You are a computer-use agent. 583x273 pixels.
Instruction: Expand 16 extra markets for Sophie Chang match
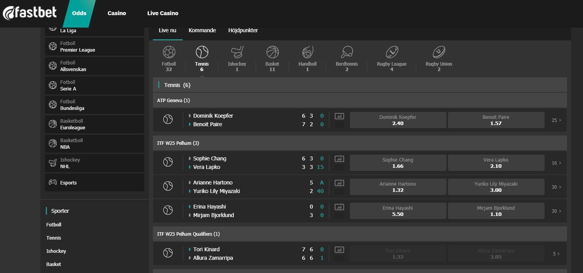pos(556,163)
